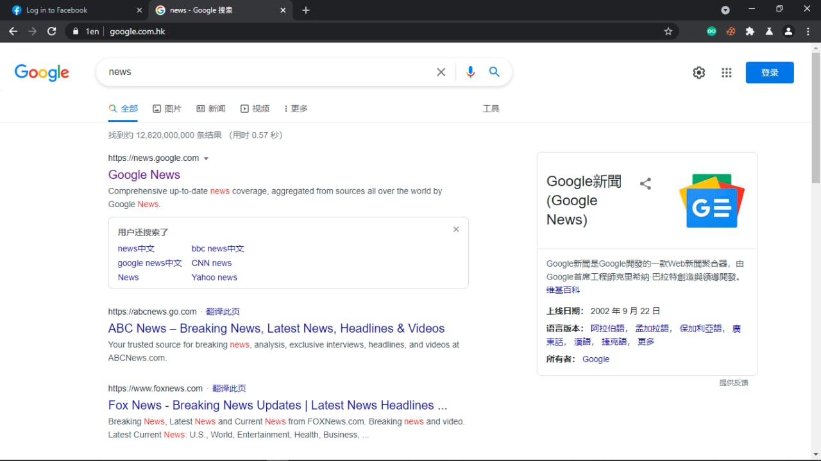
Task: Click the Chrome labs flask icon
Action: click(x=769, y=31)
